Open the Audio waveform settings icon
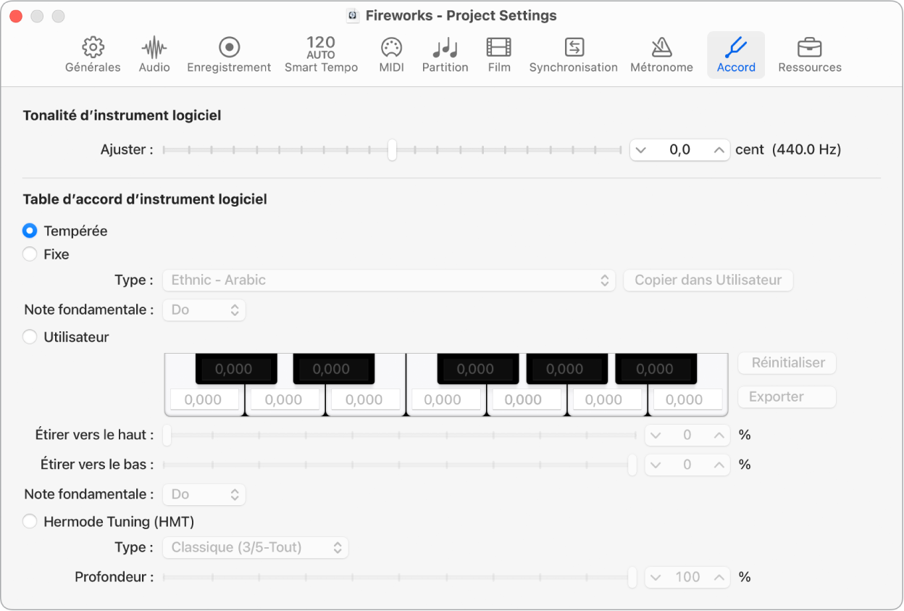Viewport: 904px width, 611px height. [x=154, y=48]
